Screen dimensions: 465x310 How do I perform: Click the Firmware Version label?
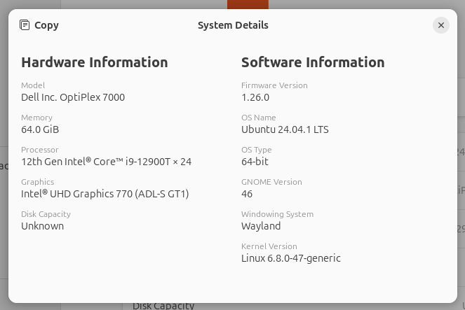click(274, 85)
